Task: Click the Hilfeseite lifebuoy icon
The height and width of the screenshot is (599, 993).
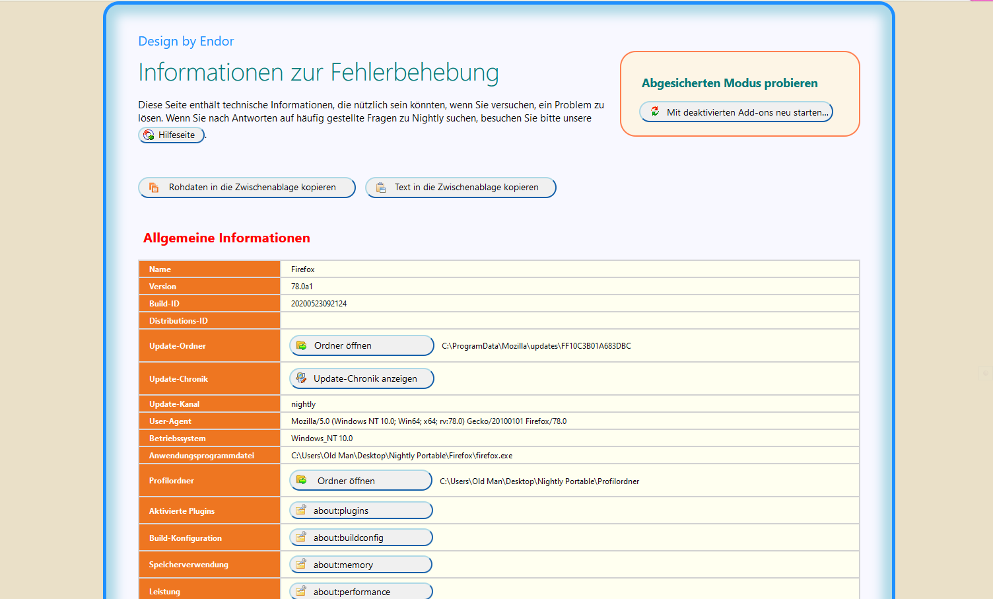Action: click(149, 135)
